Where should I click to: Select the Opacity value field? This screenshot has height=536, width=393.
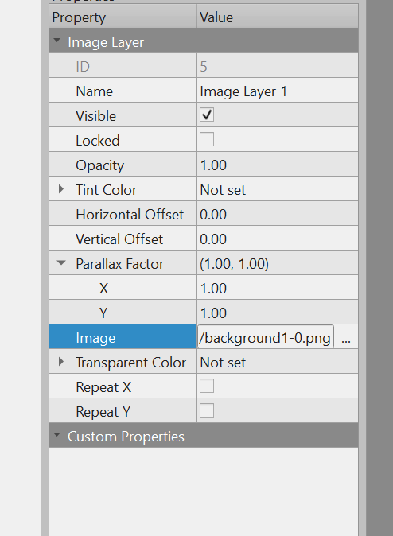coord(278,165)
